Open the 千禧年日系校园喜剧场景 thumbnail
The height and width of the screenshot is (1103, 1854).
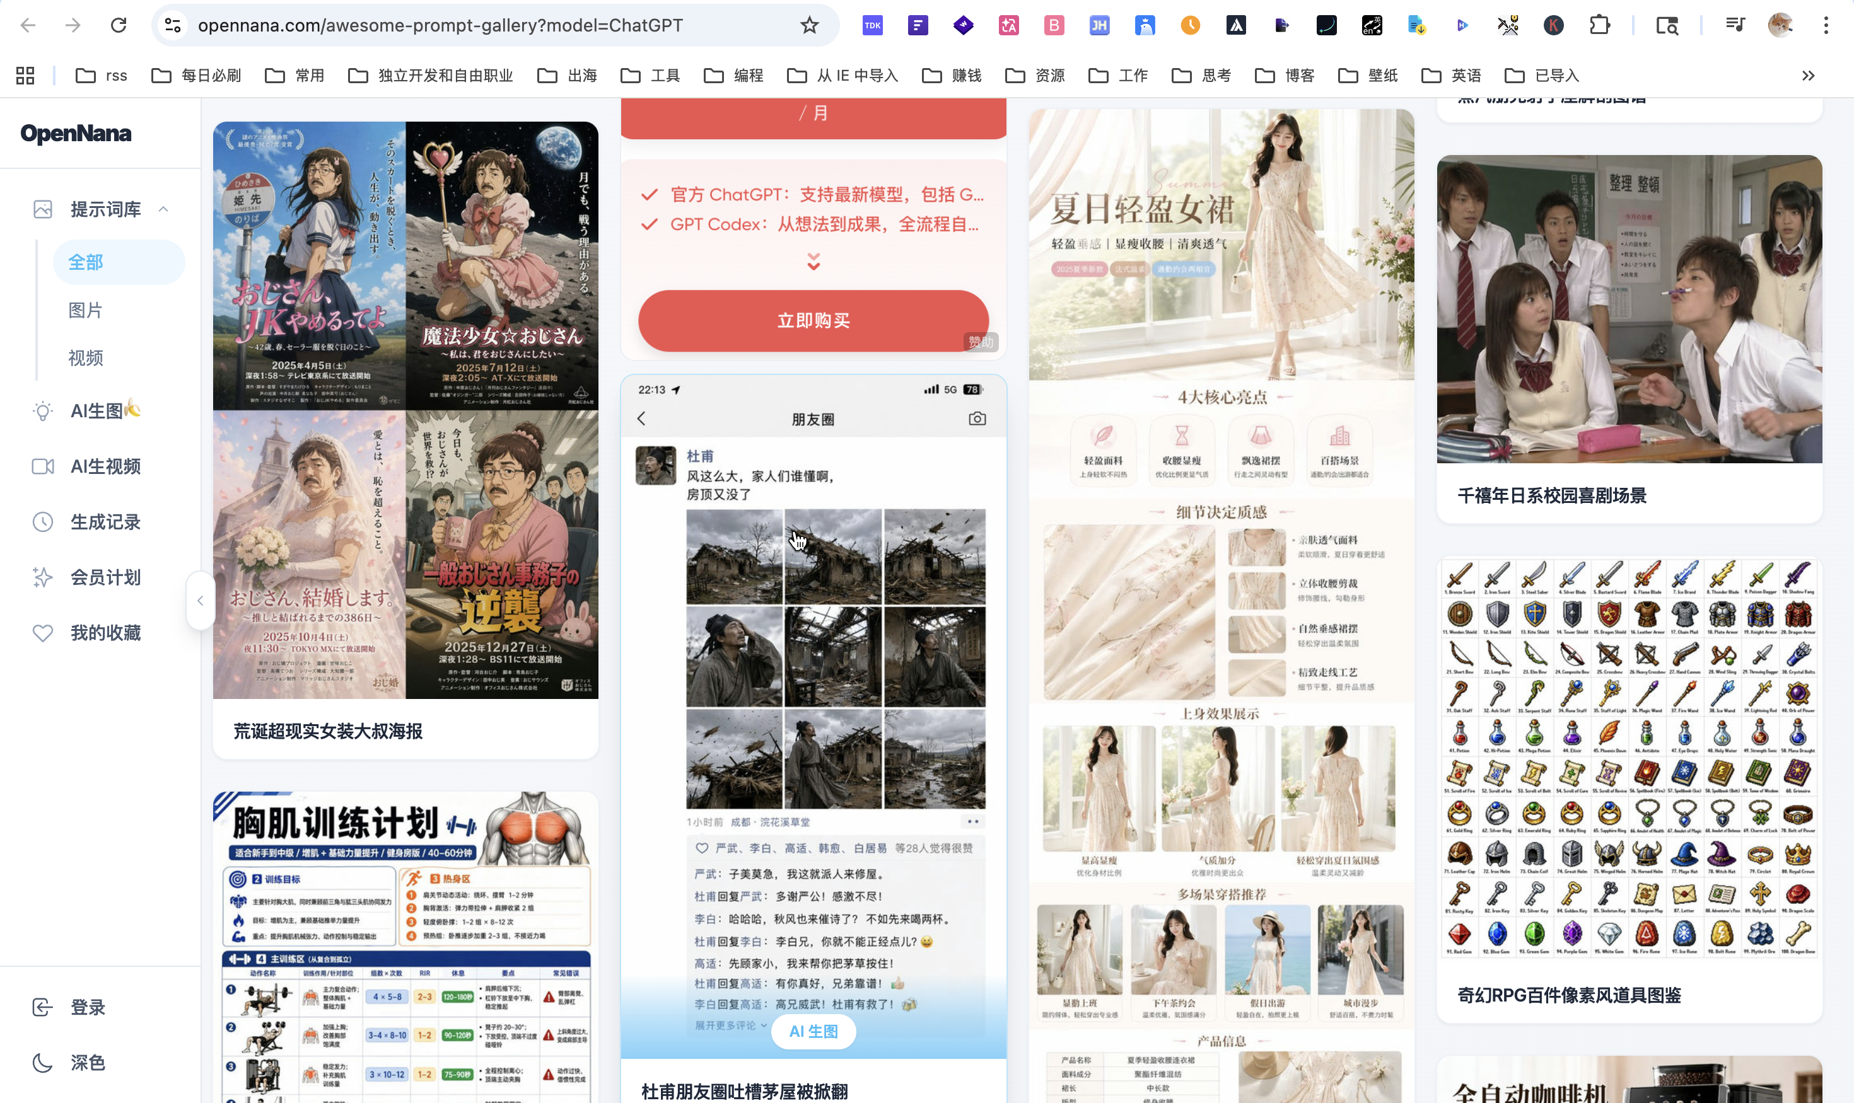[x=1629, y=309]
